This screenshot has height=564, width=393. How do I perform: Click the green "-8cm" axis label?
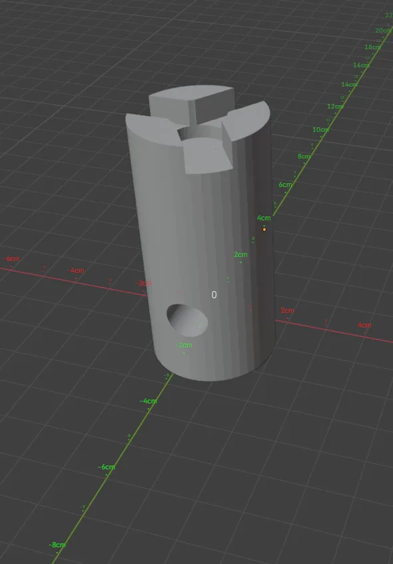pyautogui.click(x=57, y=545)
